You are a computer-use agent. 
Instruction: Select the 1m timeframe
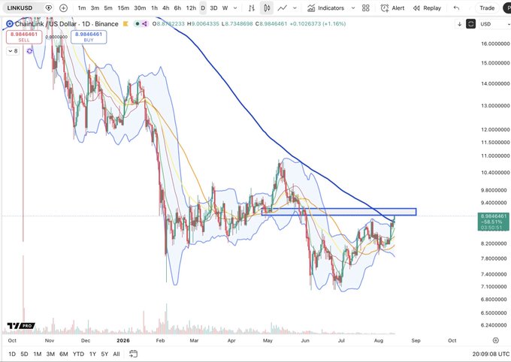[x=81, y=8]
